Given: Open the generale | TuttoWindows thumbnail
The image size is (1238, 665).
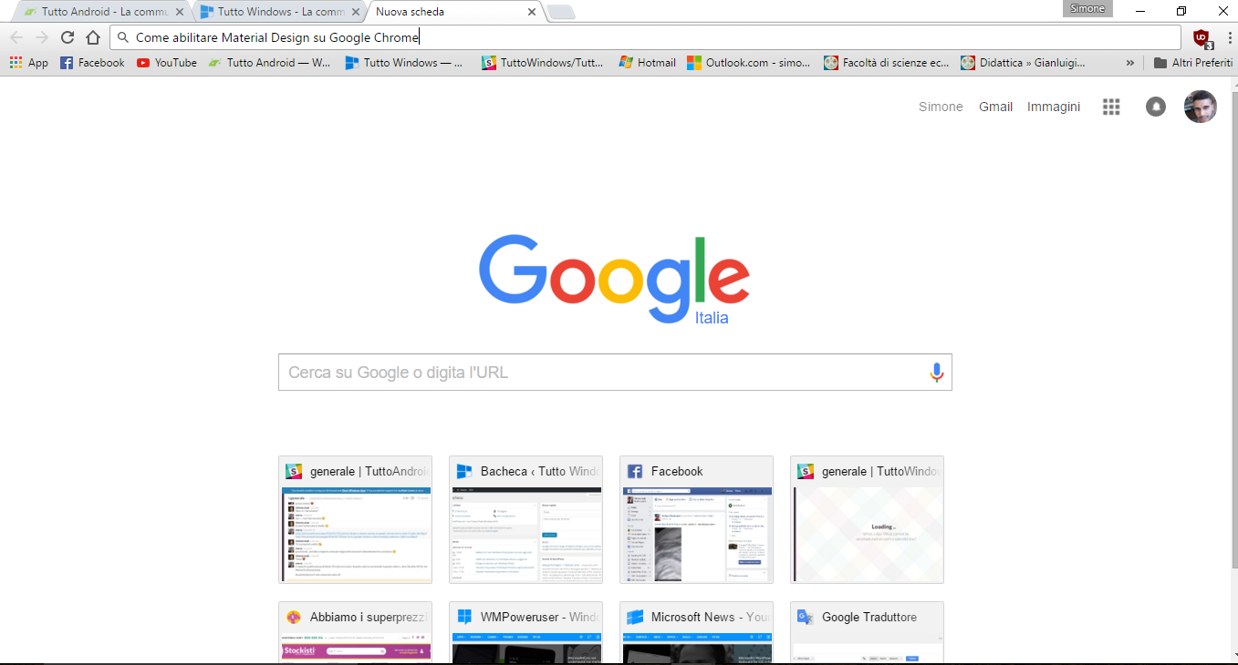Looking at the screenshot, I should point(867,519).
